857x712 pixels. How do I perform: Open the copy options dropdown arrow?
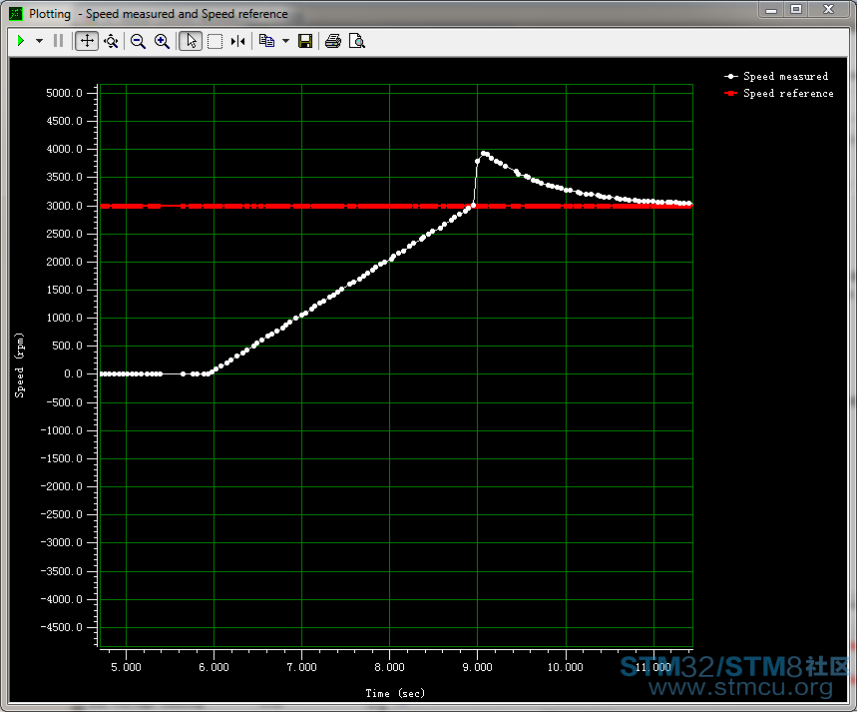[285, 41]
